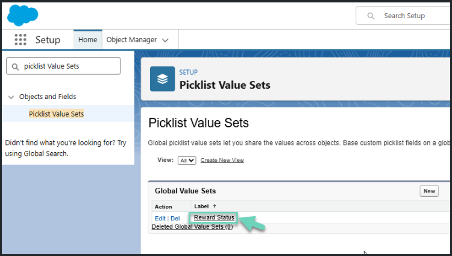Click the Salesforce cloud logo
The image size is (452, 256).
click(x=23, y=15)
